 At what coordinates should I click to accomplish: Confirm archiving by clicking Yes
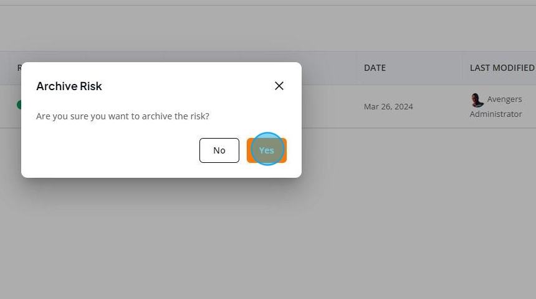tap(267, 150)
